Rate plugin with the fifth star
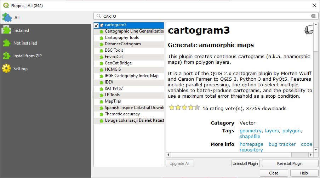The height and width of the screenshot is (178, 320). pos(197,107)
